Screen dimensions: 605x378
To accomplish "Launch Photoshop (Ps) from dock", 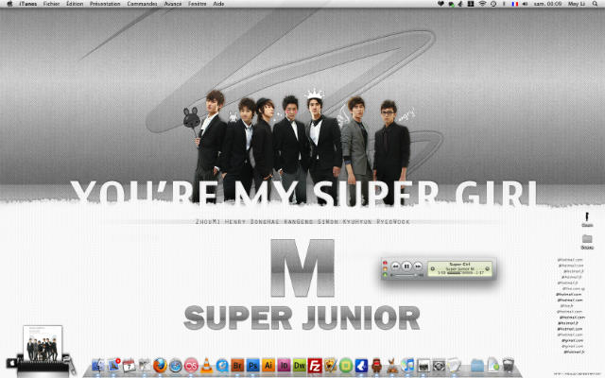I will 252,365.
